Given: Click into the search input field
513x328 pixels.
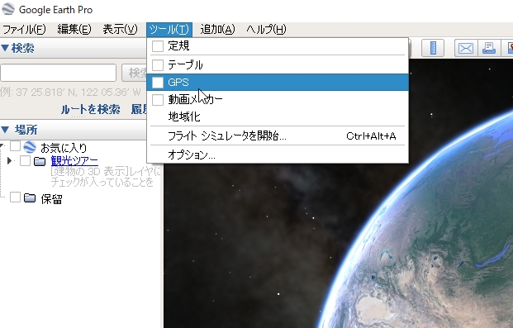Looking at the screenshot, I should click(58, 73).
